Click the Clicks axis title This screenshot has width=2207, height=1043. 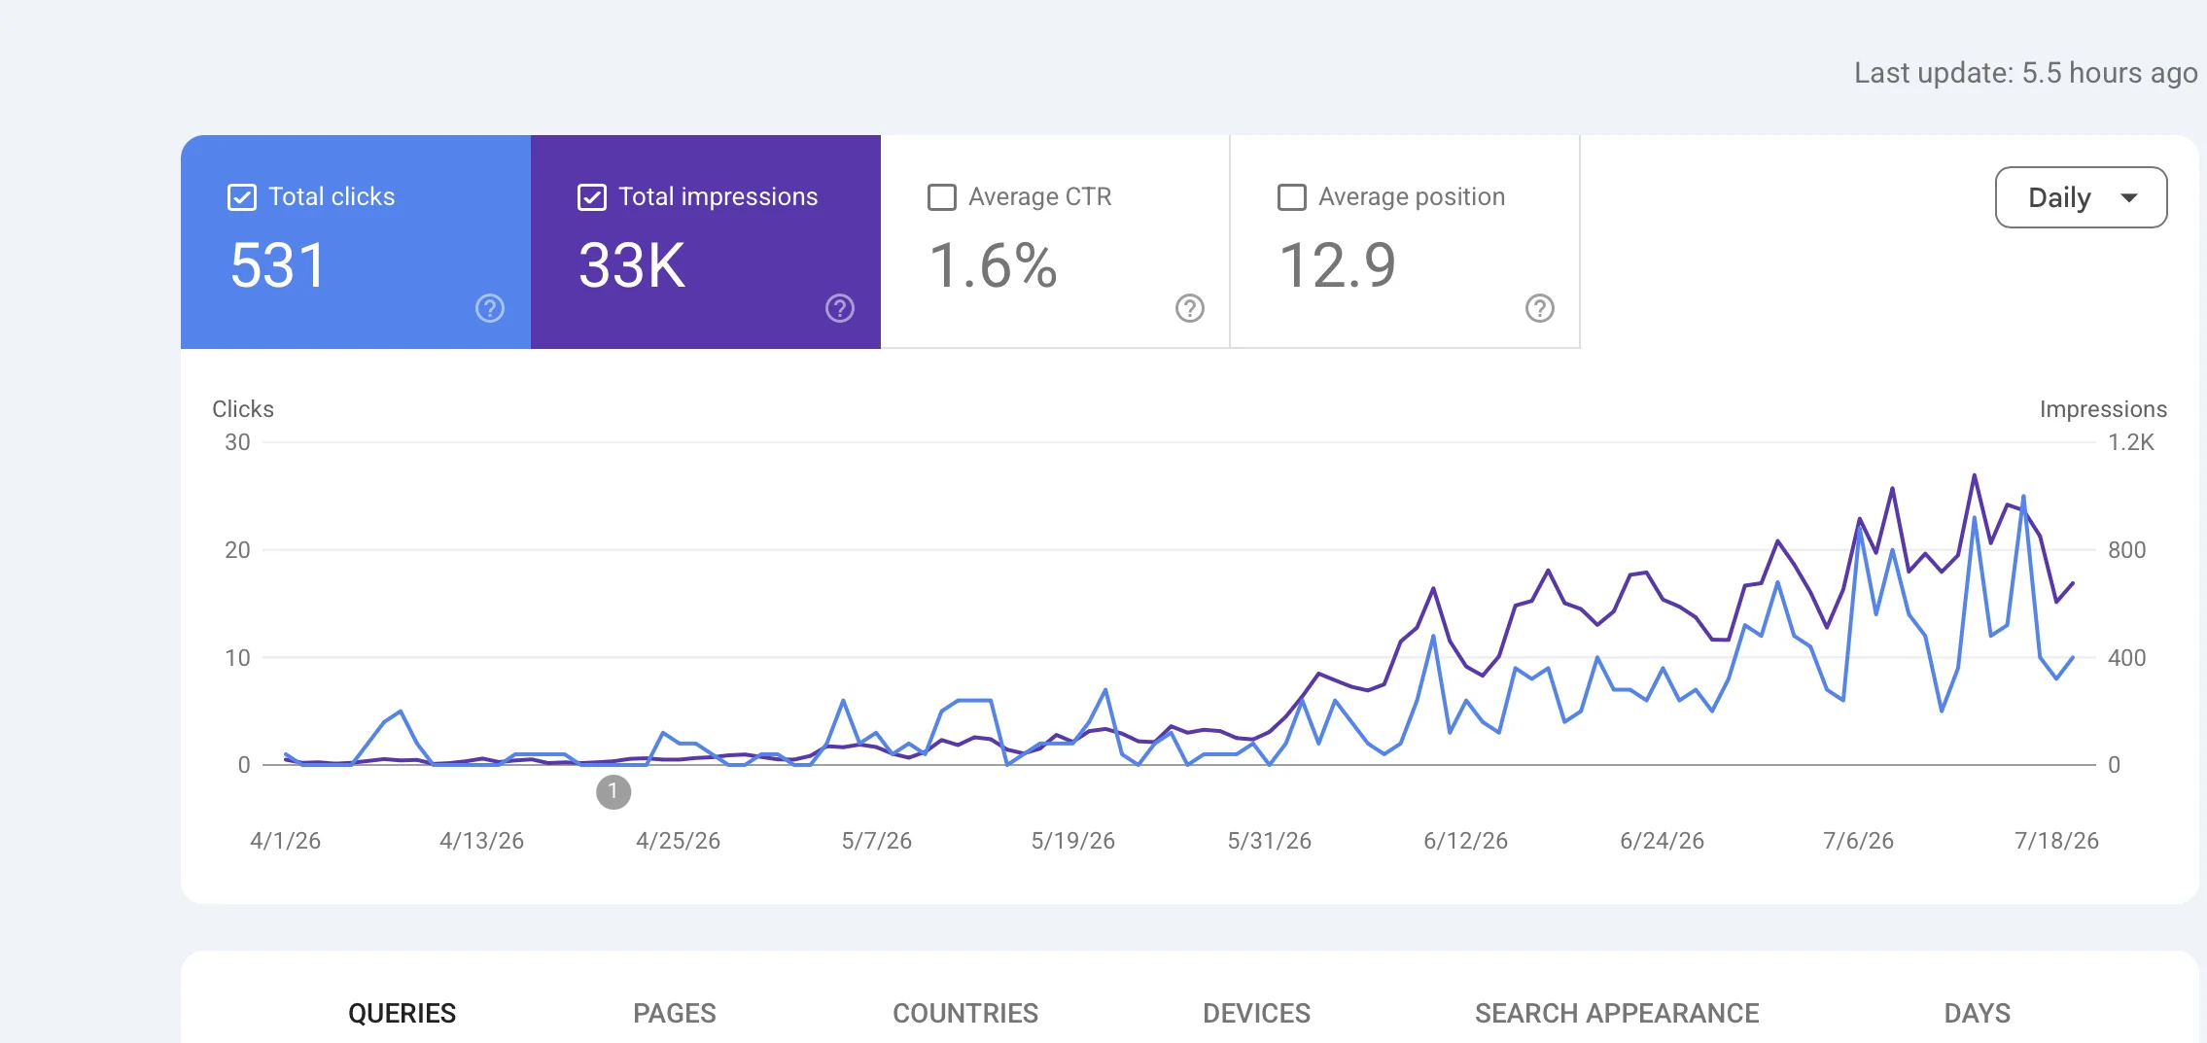pyautogui.click(x=243, y=409)
